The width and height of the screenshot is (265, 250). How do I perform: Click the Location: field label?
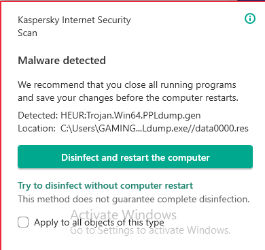[x=37, y=129]
